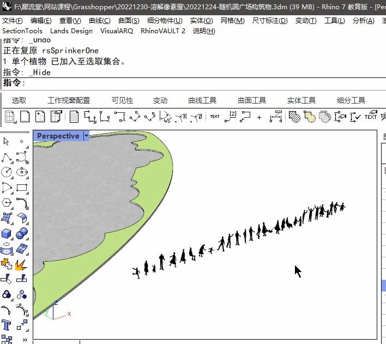386x344 pixels.
Task: Click the Hatch icon in top toolbar
Action: [x=294, y=117]
